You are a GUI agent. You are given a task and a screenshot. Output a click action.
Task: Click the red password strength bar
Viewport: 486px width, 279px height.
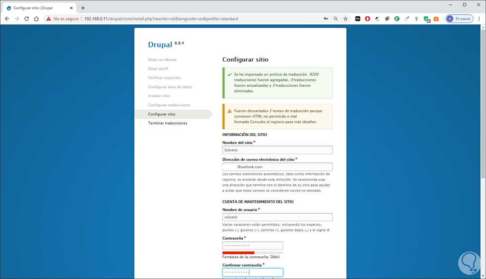[238, 253]
